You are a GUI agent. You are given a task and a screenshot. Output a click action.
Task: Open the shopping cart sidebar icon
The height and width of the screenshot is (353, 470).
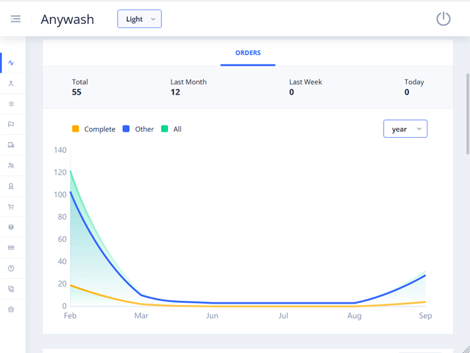coord(11,207)
